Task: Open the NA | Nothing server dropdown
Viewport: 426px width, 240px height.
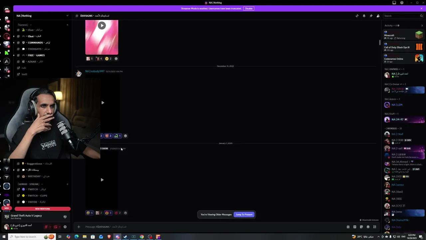Action: point(42,16)
